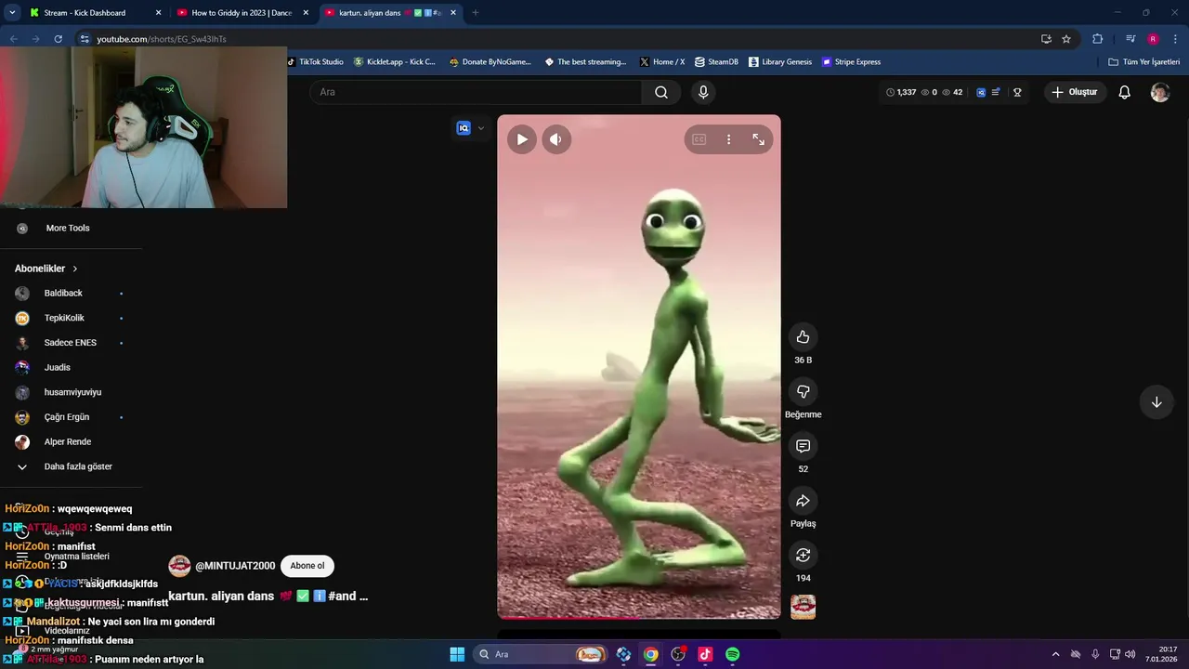The width and height of the screenshot is (1189, 669).
Task: Share the Short with Paylaş
Action: point(803,501)
